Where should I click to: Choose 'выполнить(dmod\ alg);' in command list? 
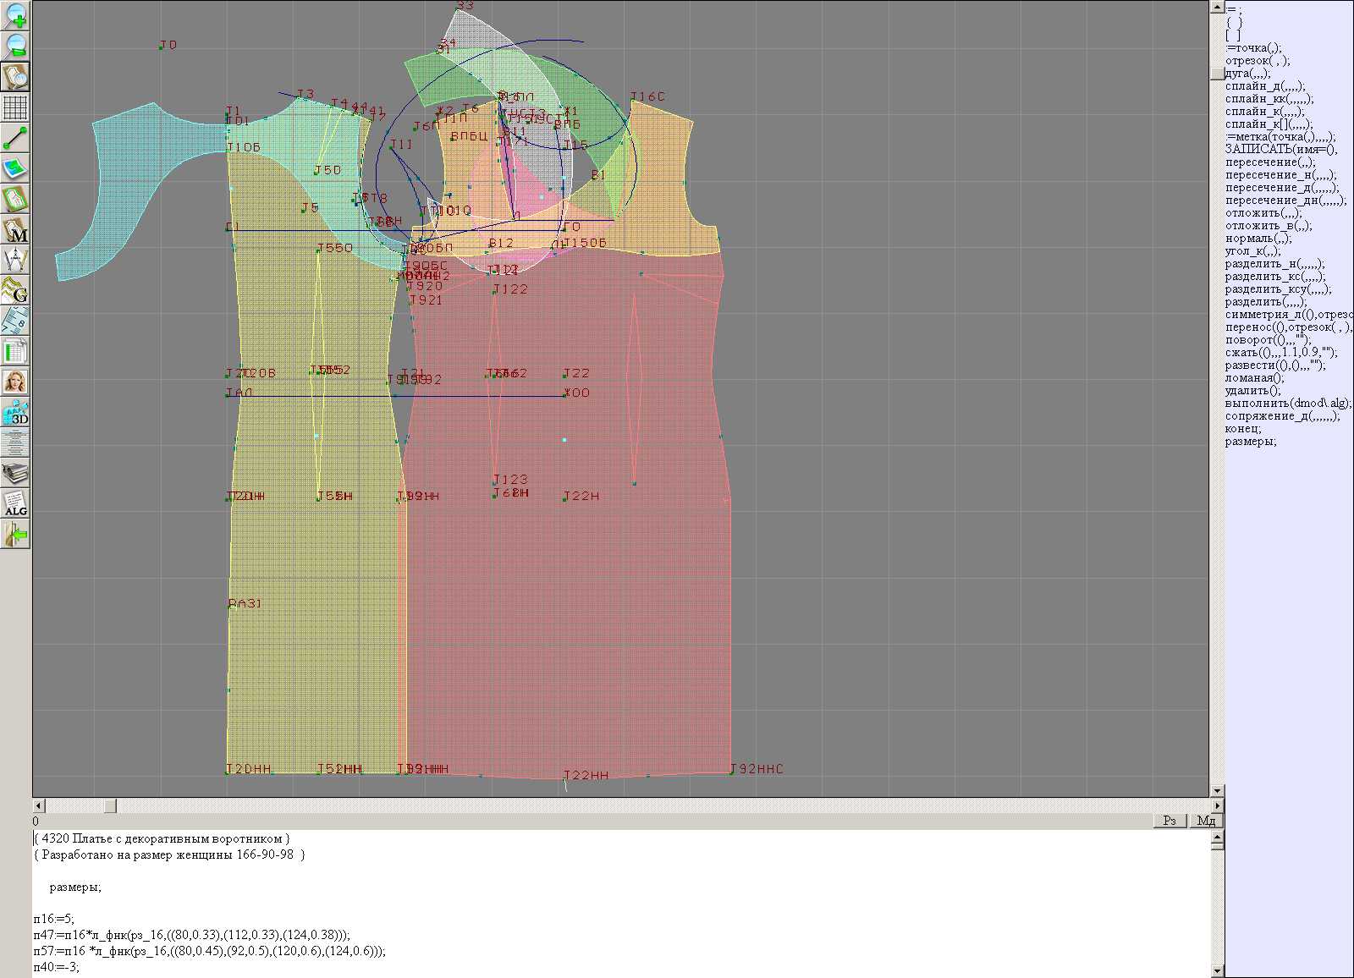1287,404
